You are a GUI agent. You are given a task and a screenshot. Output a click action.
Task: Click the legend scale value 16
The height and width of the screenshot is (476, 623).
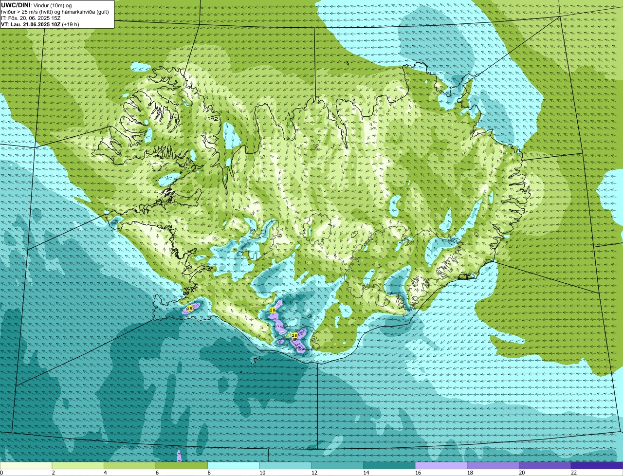click(418, 473)
